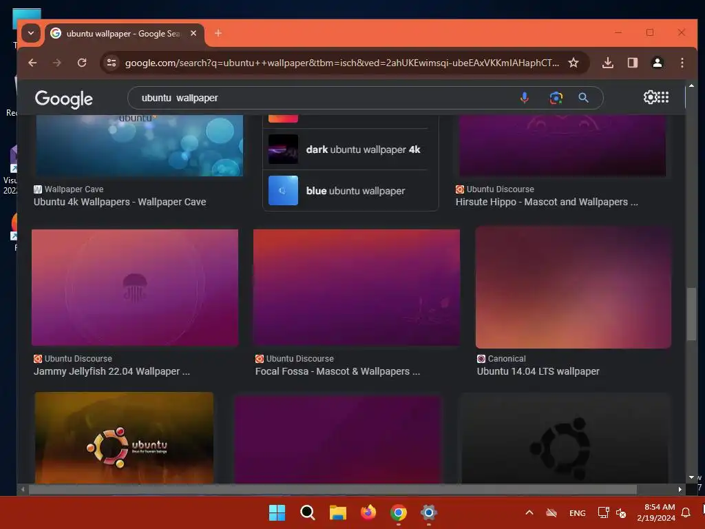Screen dimensions: 705x529
Task: Open Settings gear app in taskbar
Action: point(429,512)
